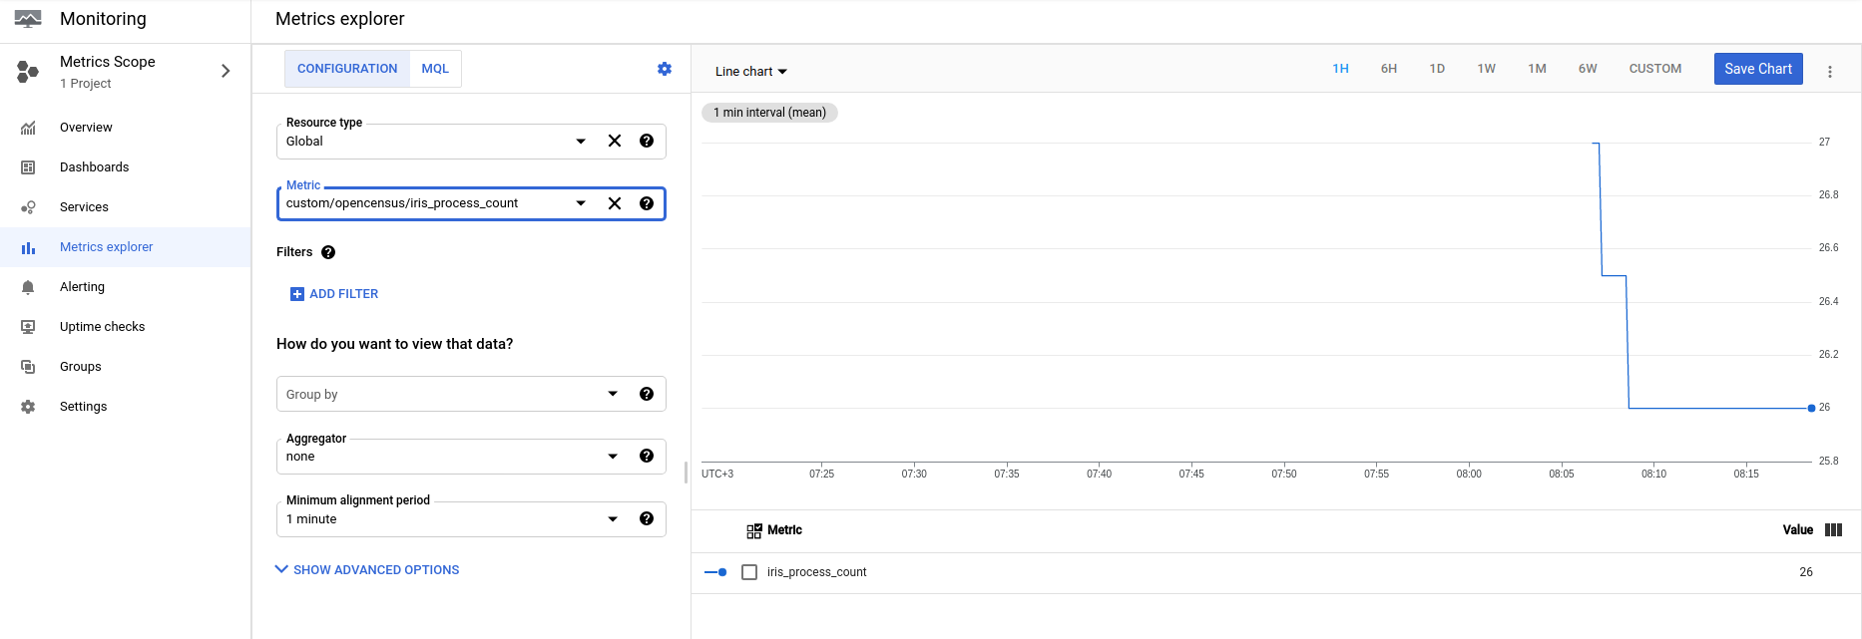Image resolution: width=1862 pixels, height=639 pixels.
Task: Click the chart's latest data point
Action: coord(1811,408)
